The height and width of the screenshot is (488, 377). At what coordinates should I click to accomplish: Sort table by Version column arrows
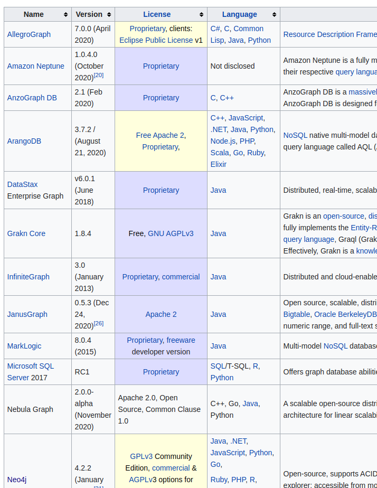coord(109,15)
